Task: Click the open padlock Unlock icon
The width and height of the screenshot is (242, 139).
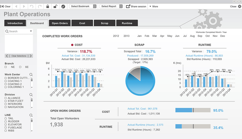Action: [55, 6]
